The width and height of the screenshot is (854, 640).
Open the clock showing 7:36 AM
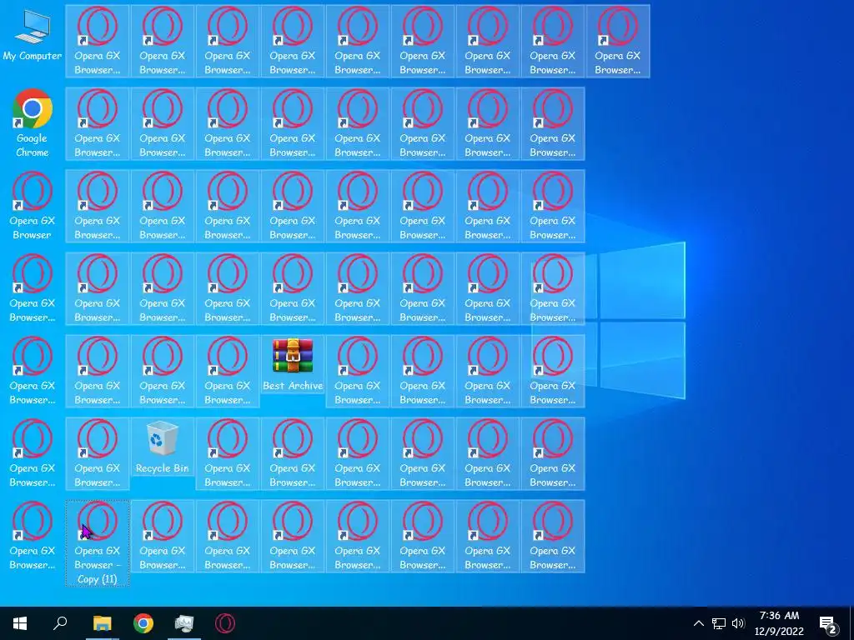[x=780, y=623]
